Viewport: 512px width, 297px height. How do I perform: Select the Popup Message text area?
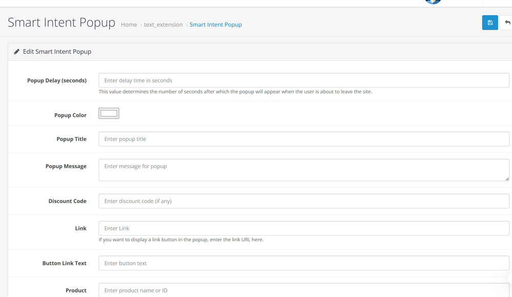(x=304, y=170)
